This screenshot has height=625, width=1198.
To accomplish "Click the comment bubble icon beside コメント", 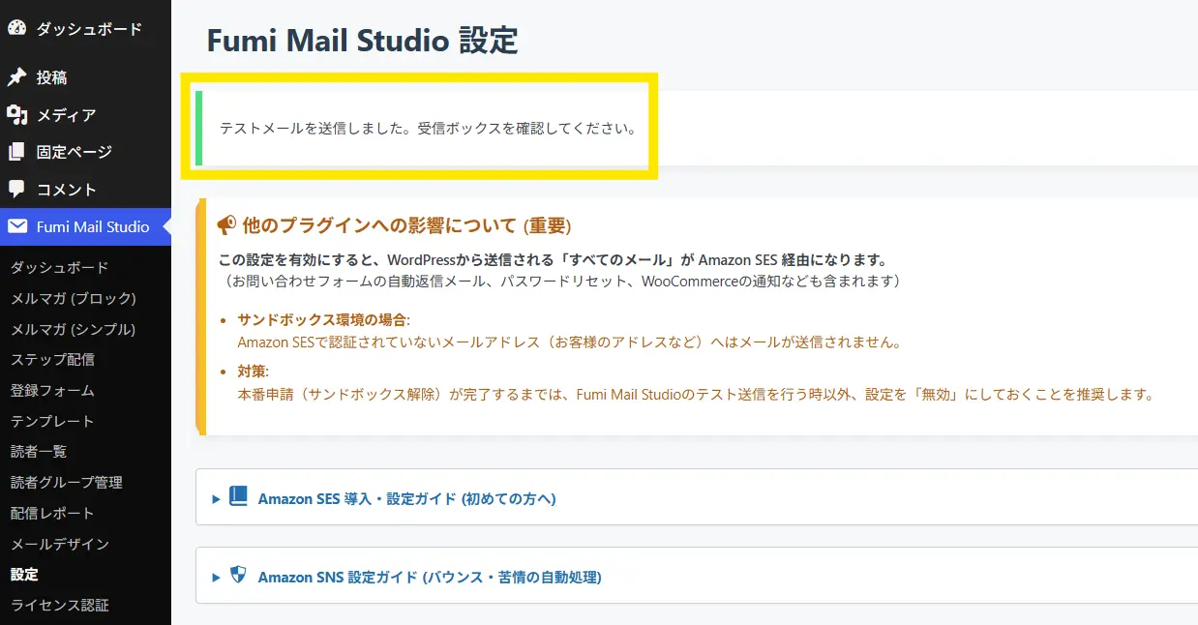I will [x=16, y=190].
